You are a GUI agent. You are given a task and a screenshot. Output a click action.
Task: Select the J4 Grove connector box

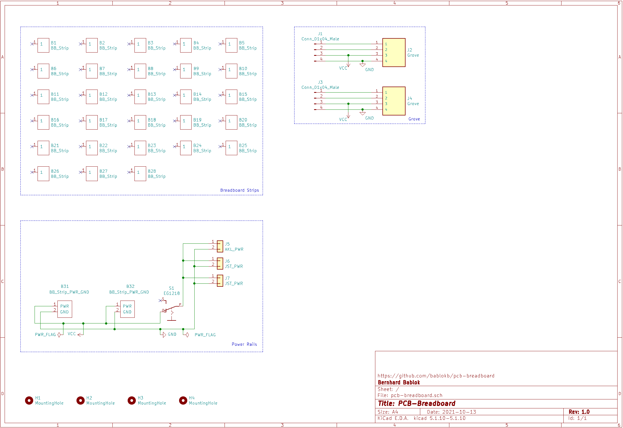tap(394, 101)
